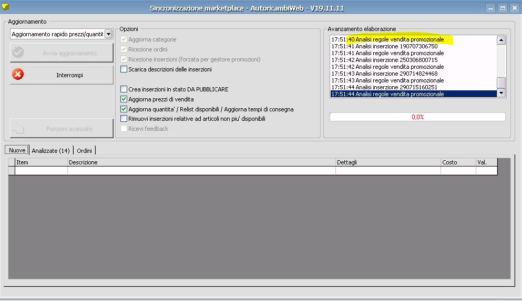
Task: Enable Scarica descrizioni delle inserzioni
Action: (x=124, y=69)
